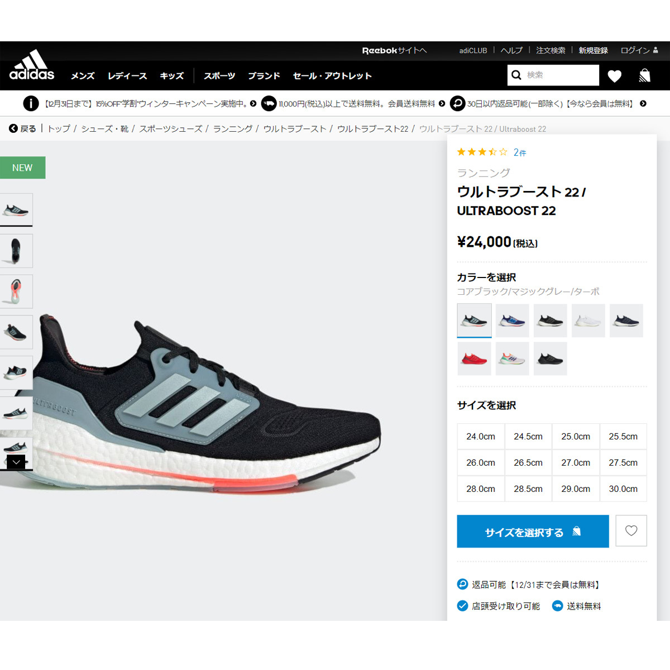Go to ランニング breadcrumb

tap(233, 129)
